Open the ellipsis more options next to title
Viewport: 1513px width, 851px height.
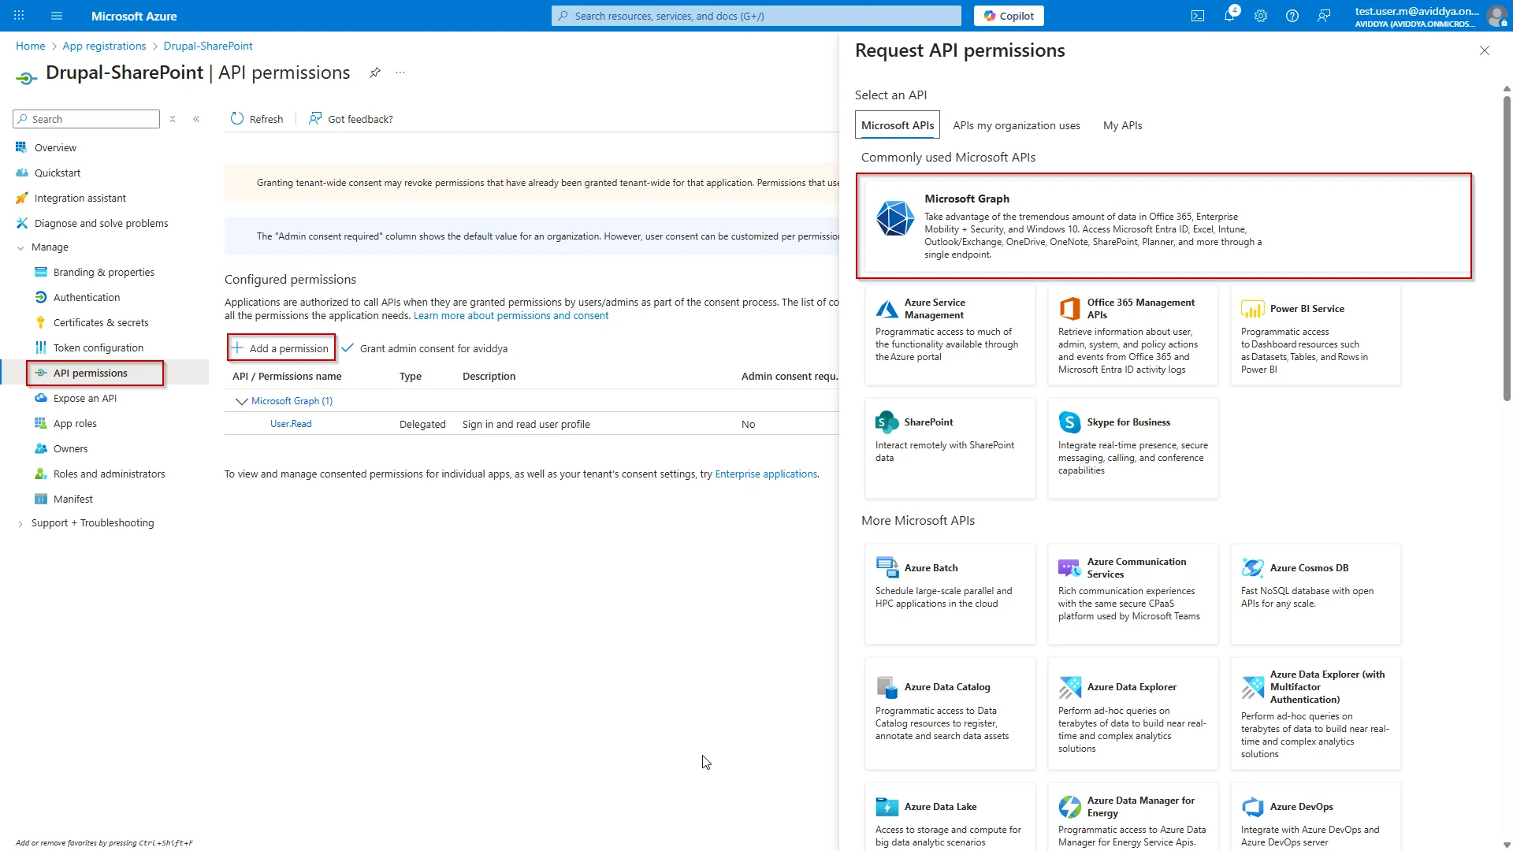400,72
